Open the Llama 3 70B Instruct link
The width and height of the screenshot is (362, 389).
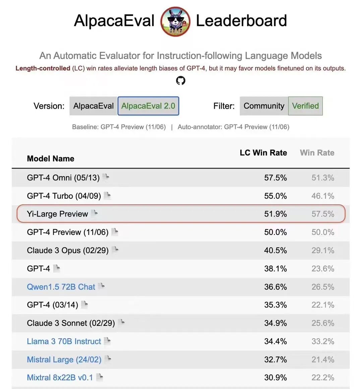[x=64, y=341]
